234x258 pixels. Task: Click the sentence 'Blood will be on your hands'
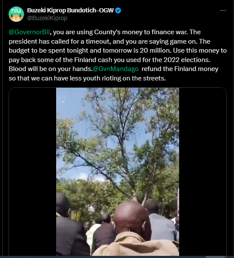coord(51,69)
